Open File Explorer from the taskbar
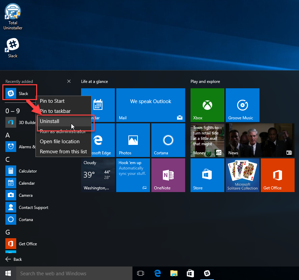The image size is (299, 280). [x=174, y=273]
